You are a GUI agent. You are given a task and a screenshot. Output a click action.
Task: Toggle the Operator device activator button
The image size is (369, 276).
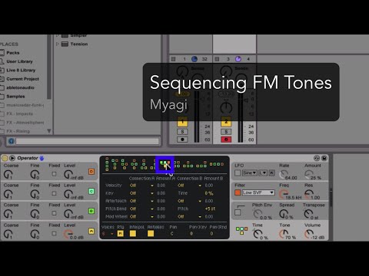point(5,158)
